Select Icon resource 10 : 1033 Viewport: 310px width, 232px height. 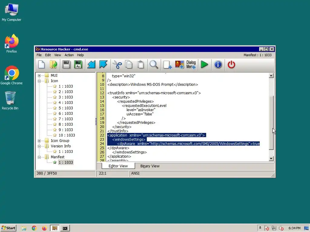coord(67,135)
